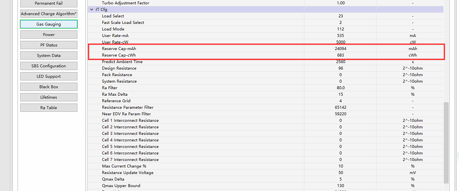Click the User Rate-mA value 535
Viewport: 459px width, 191px height.
pos(340,36)
